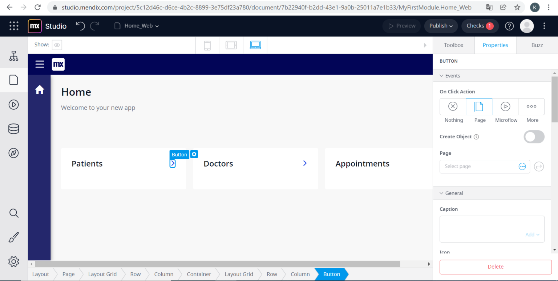Screen dimensions: 558x281
Task: Select the compass navigation icon in sidebar
Action: [13, 153]
